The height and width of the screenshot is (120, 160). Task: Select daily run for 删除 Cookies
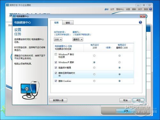tap(94, 81)
